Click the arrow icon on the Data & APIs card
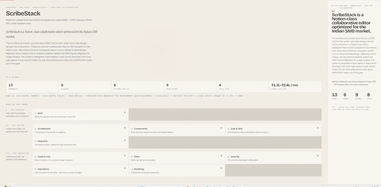 (317, 128)
